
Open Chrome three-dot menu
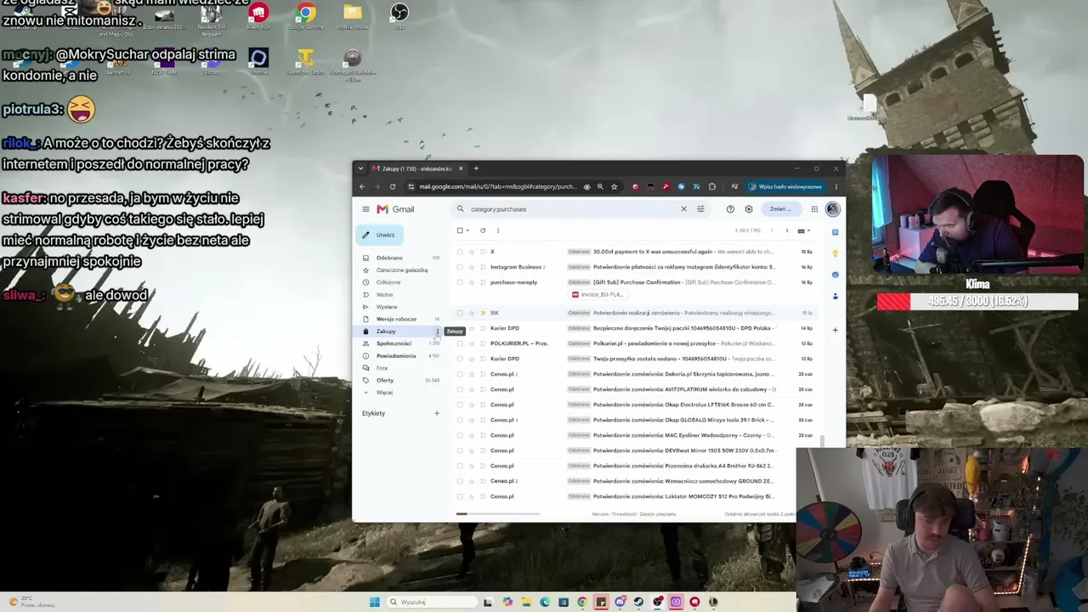(836, 187)
